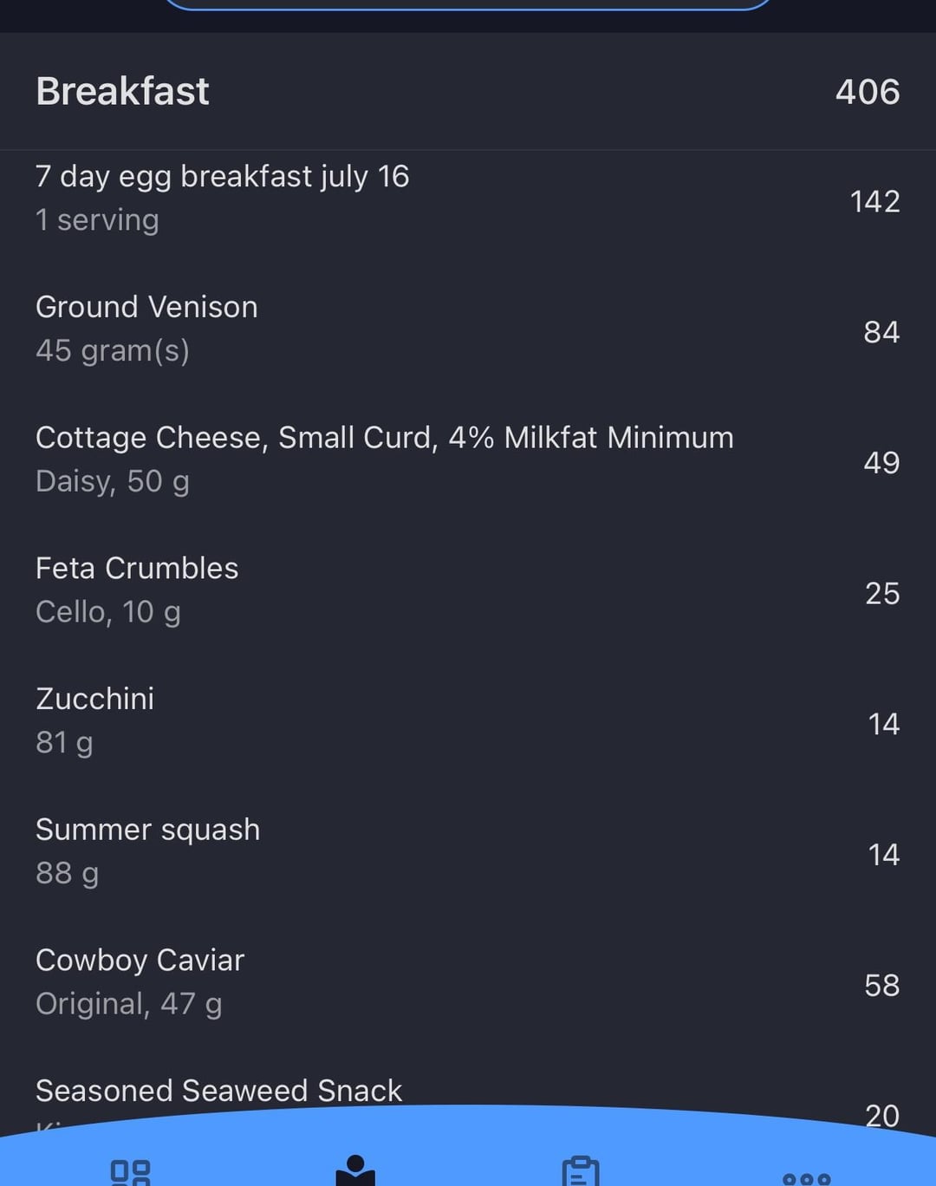Tap the 45 gram(s) serving size text
The image size is (936, 1186).
pos(113,351)
